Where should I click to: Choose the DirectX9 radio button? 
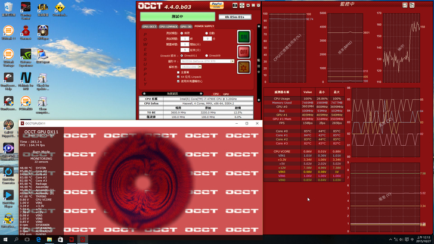pyautogui.click(x=206, y=55)
